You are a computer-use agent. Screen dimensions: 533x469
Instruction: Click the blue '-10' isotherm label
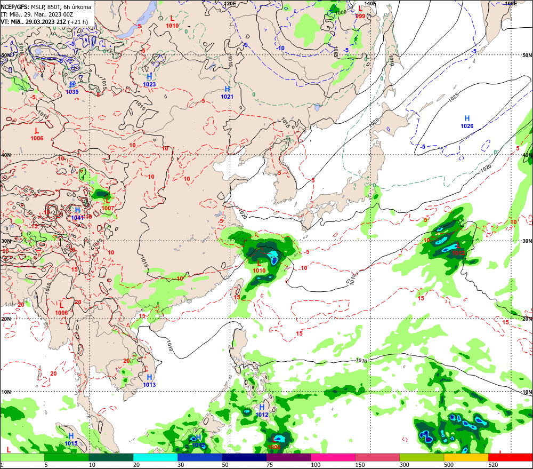click(x=280, y=49)
